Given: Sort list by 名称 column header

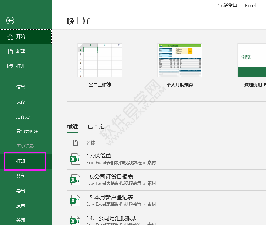Looking at the screenshot, I should [91, 142].
